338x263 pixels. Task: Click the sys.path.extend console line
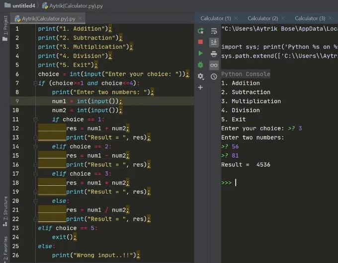[x=279, y=56]
